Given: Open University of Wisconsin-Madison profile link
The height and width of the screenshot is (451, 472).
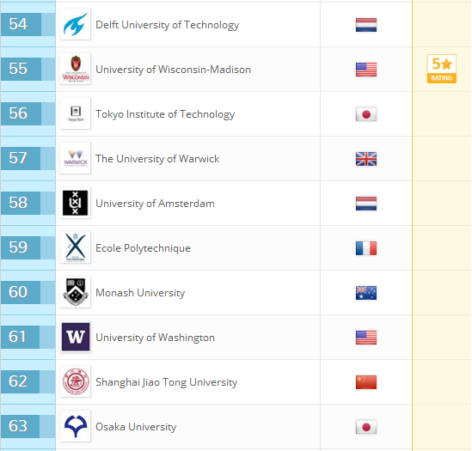Looking at the screenshot, I should click(x=173, y=70).
